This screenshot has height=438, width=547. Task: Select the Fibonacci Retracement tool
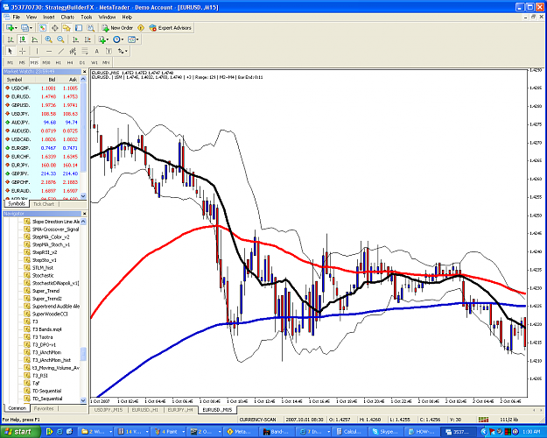click(x=85, y=51)
